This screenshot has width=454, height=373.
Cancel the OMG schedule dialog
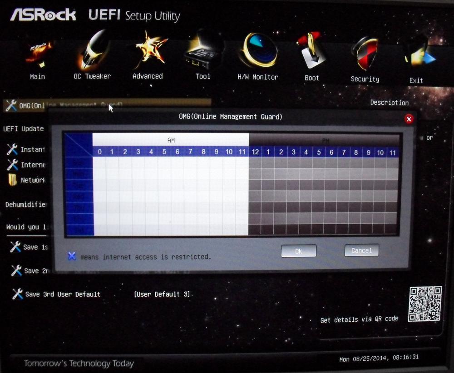tap(361, 250)
